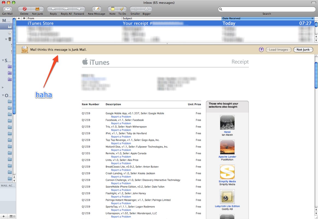Click the MAIL AC... section header
Screen dimensions: 318x219
(x=8, y=185)
